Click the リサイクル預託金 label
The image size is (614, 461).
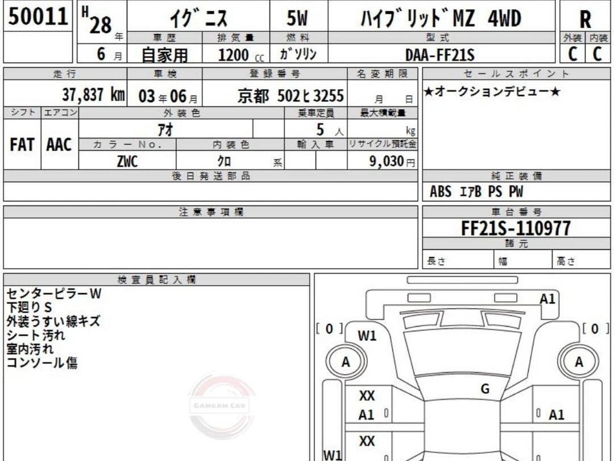[x=382, y=144]
